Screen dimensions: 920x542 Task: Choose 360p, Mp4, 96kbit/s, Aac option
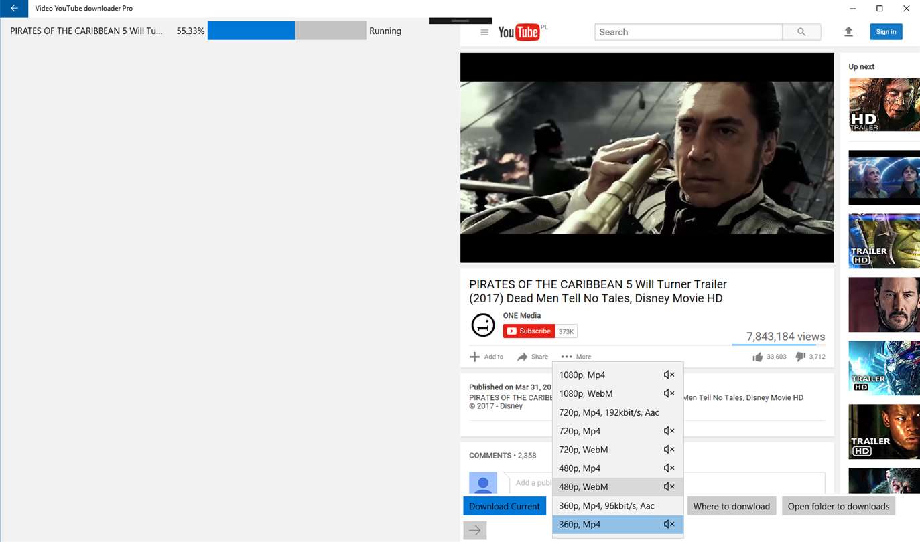(618, 506)
